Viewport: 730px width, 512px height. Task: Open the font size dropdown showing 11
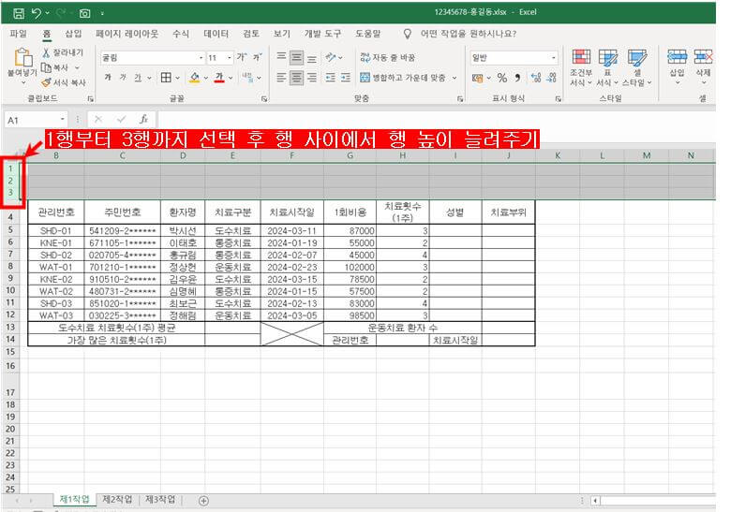click(x=230, y=58)
